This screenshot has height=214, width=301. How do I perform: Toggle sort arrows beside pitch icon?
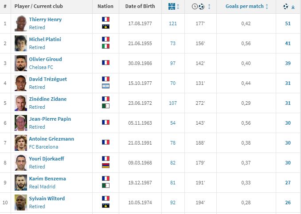[178, 7]
